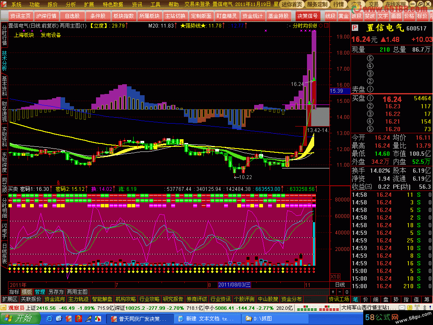Select the 波段 wave tool
Viewport: 433px width, 325px height.
pos(356,16)
